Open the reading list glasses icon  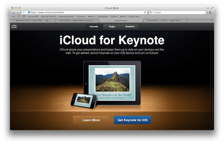[14, 17]
